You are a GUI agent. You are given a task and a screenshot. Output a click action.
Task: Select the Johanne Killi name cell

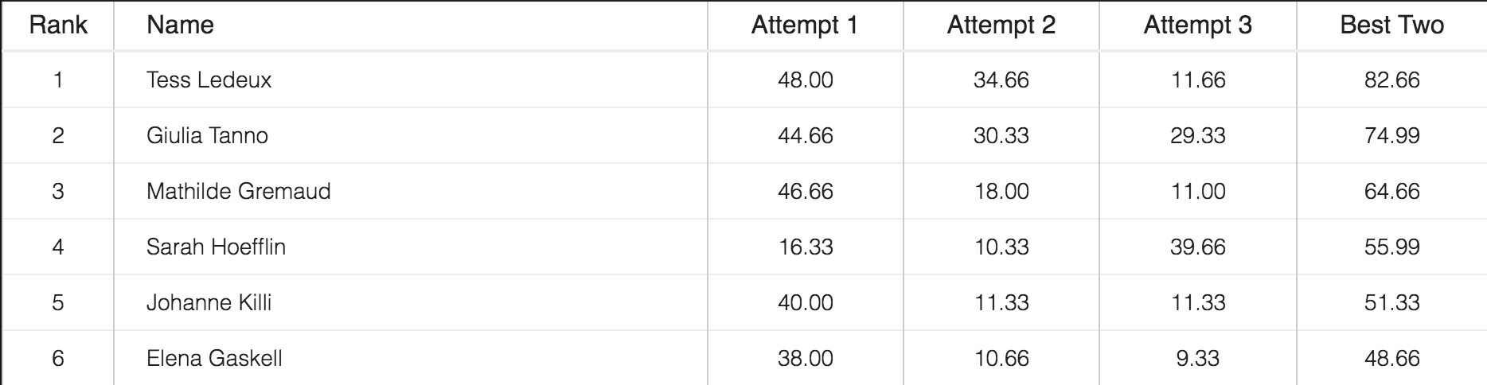tap(209, 303)
